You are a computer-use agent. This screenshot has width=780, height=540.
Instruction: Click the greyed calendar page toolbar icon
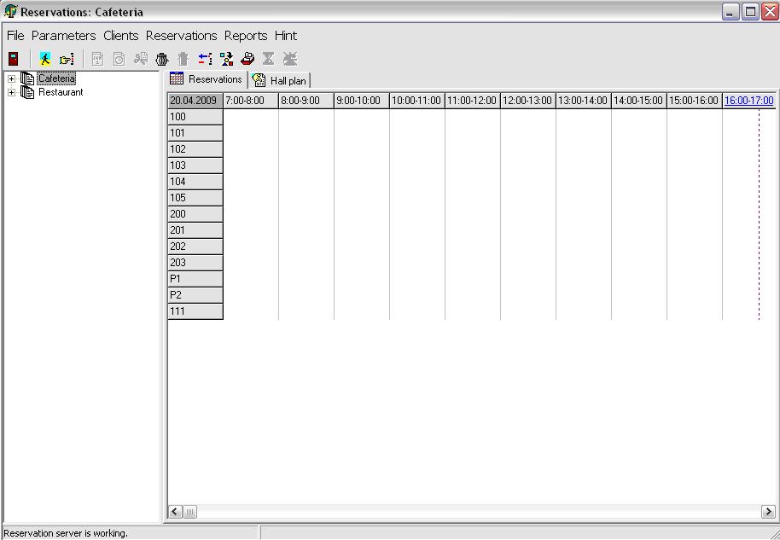(x=97, y=59)
